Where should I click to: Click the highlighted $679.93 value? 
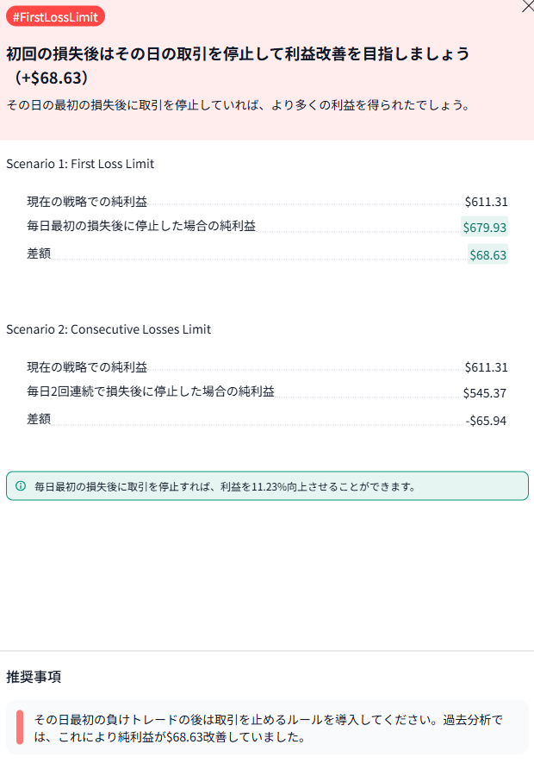[x=485, y=228]
